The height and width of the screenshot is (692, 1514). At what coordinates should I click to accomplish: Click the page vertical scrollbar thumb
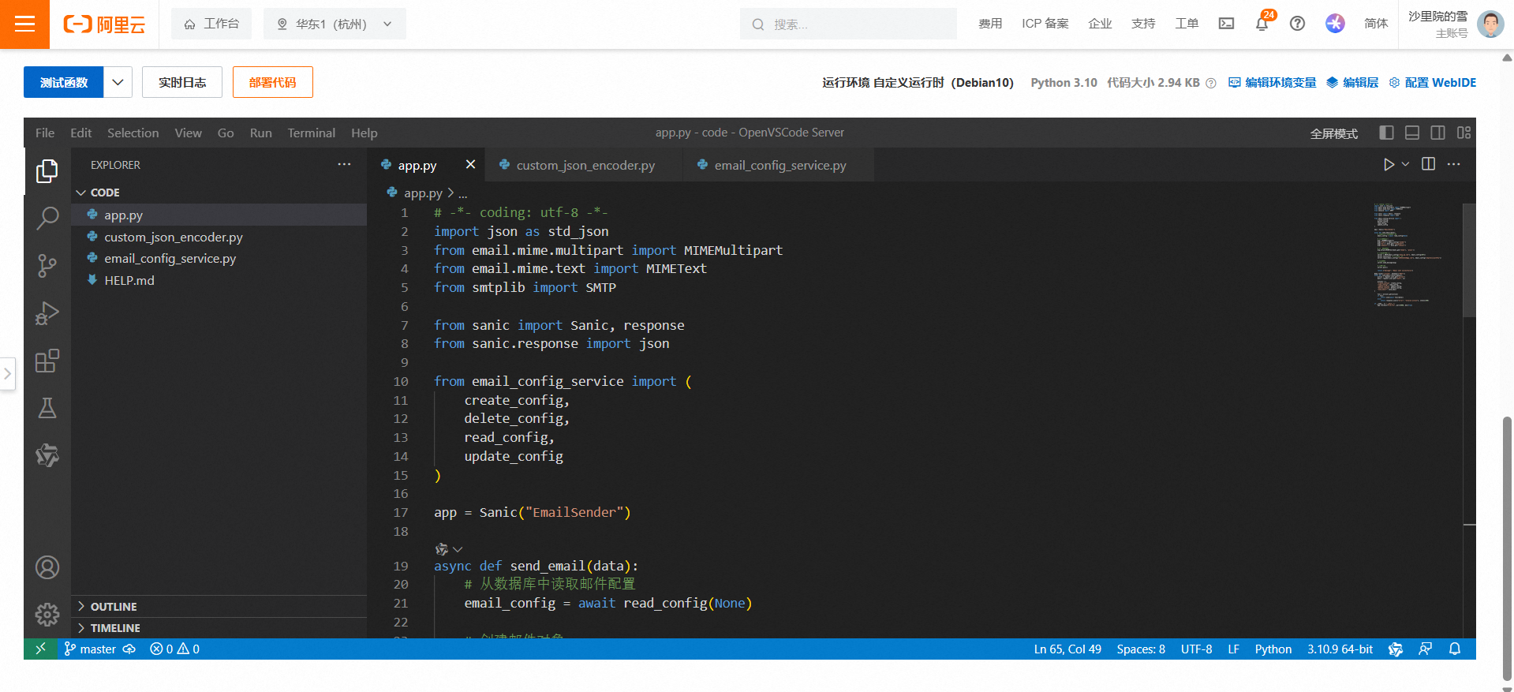(x=1508, y=548)
